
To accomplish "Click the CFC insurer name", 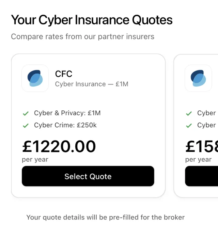I will point(64,74).
